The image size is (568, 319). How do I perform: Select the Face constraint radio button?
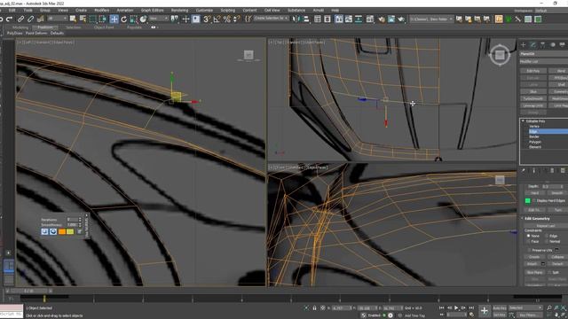click(x=529, y=241)
